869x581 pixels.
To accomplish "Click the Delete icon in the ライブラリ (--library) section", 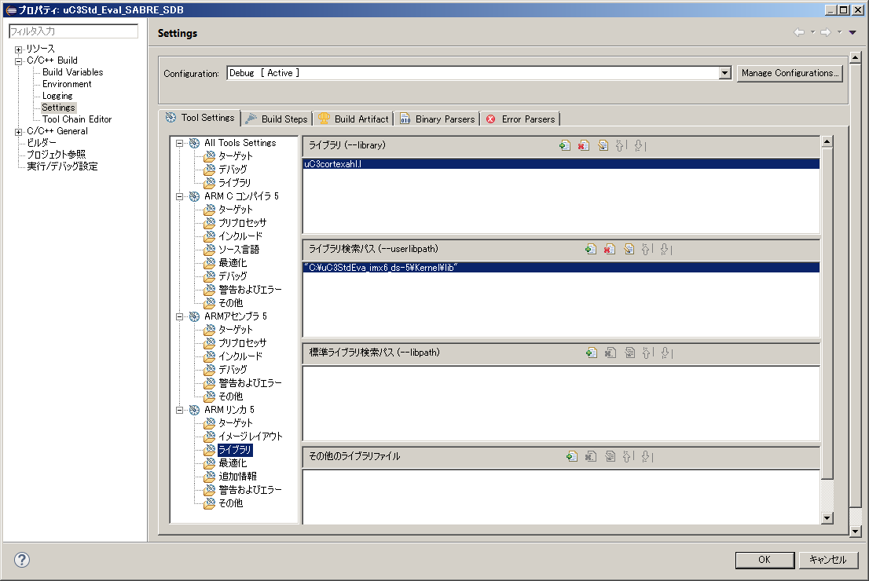I will (x=583, y=145).
